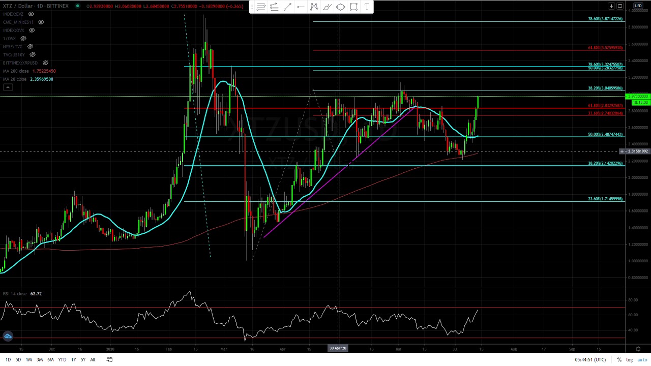Click the maximize pane icon near USD
Screen dimensions: 651x366
point(620,6)
